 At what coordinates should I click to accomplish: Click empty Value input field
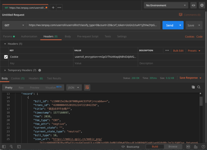tap(106, 63)
